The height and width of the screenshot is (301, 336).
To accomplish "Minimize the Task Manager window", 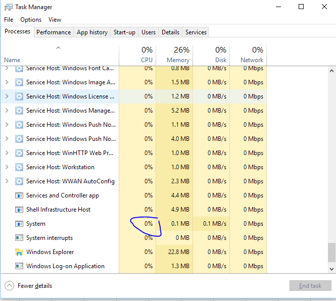I will pyautogui.click(x=278, y=7).
